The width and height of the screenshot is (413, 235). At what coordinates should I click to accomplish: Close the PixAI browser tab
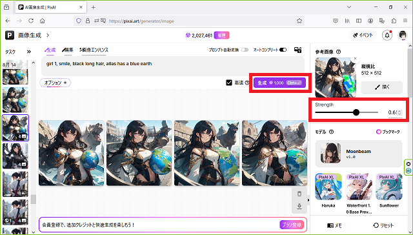coord(81,7)
